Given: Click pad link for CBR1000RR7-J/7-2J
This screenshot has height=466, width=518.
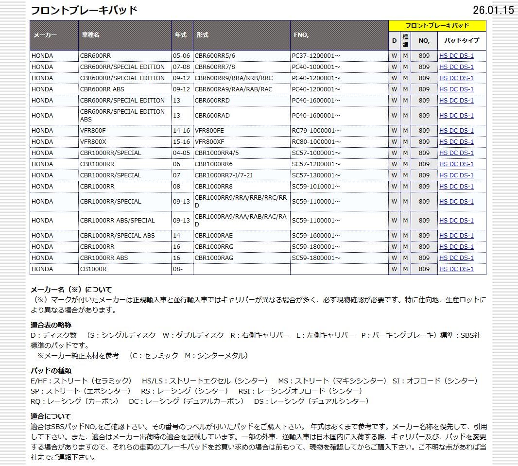Looking at the screenshot, I should point(456,175).
